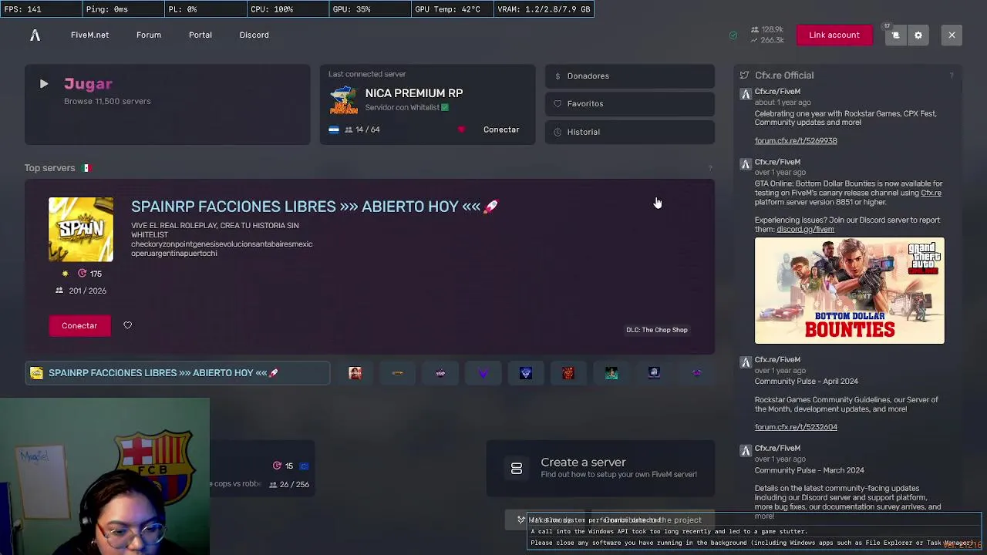Click Community Pulse - April 2024 text

click(x=806, y=381)
